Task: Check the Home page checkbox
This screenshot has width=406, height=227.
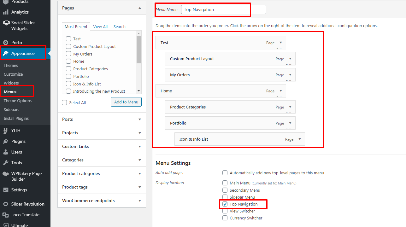Action: [68, 61]
